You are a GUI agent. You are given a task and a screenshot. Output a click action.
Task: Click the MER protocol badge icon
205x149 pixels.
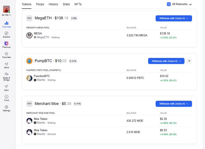[29, 104]
